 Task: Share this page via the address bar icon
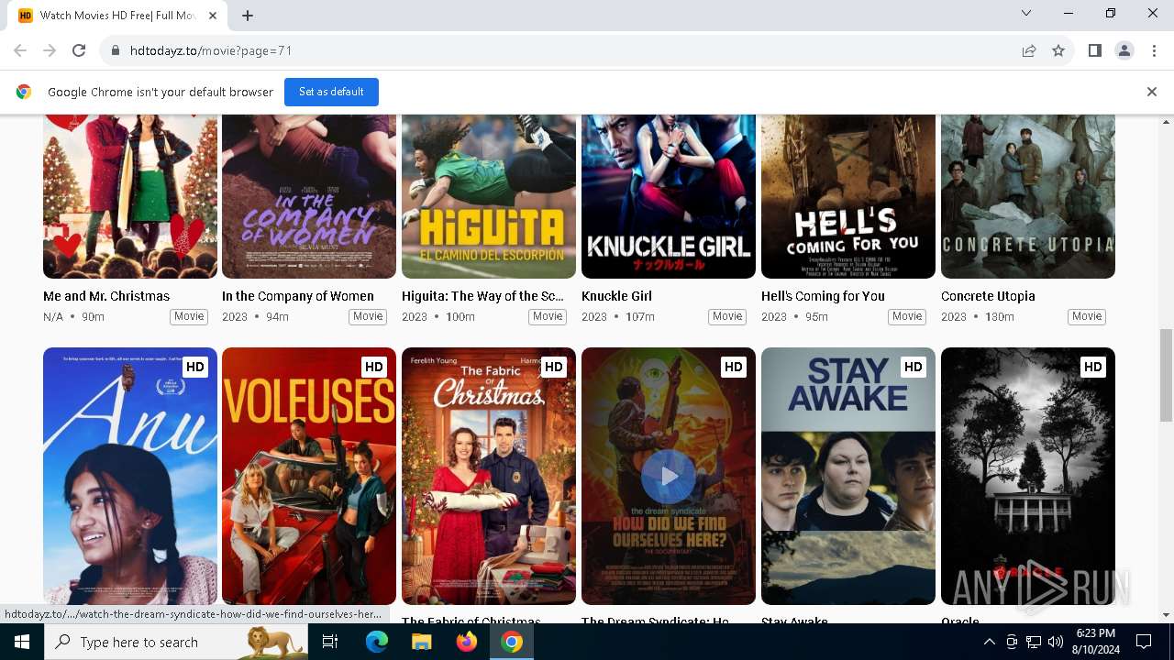(x=1029, y=50)
